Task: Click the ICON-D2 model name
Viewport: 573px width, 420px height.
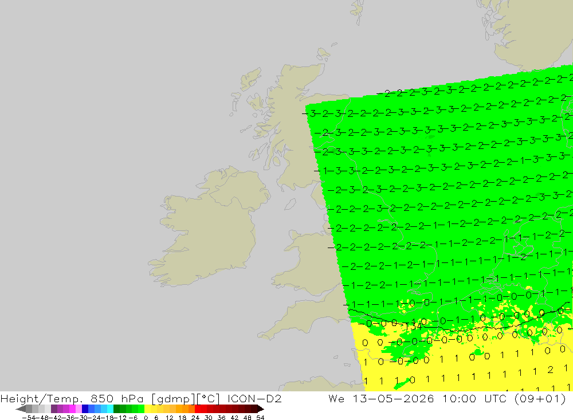Action: pyautogui.click(x=254, y=399)
